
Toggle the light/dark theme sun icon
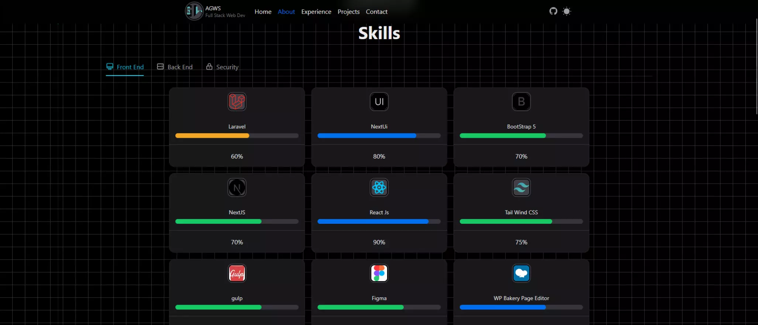(566, 11)
